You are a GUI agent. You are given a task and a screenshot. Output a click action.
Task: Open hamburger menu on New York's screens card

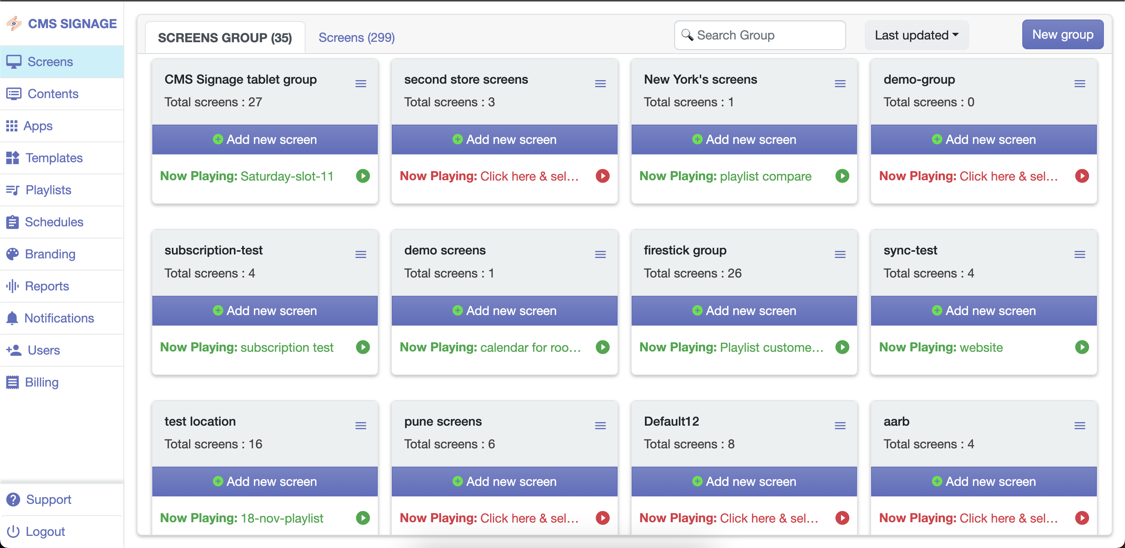click(839, 84)
